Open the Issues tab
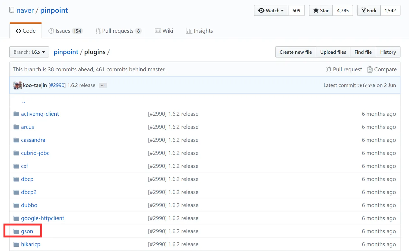The image size is (409, 251). [x=65, y=31]
